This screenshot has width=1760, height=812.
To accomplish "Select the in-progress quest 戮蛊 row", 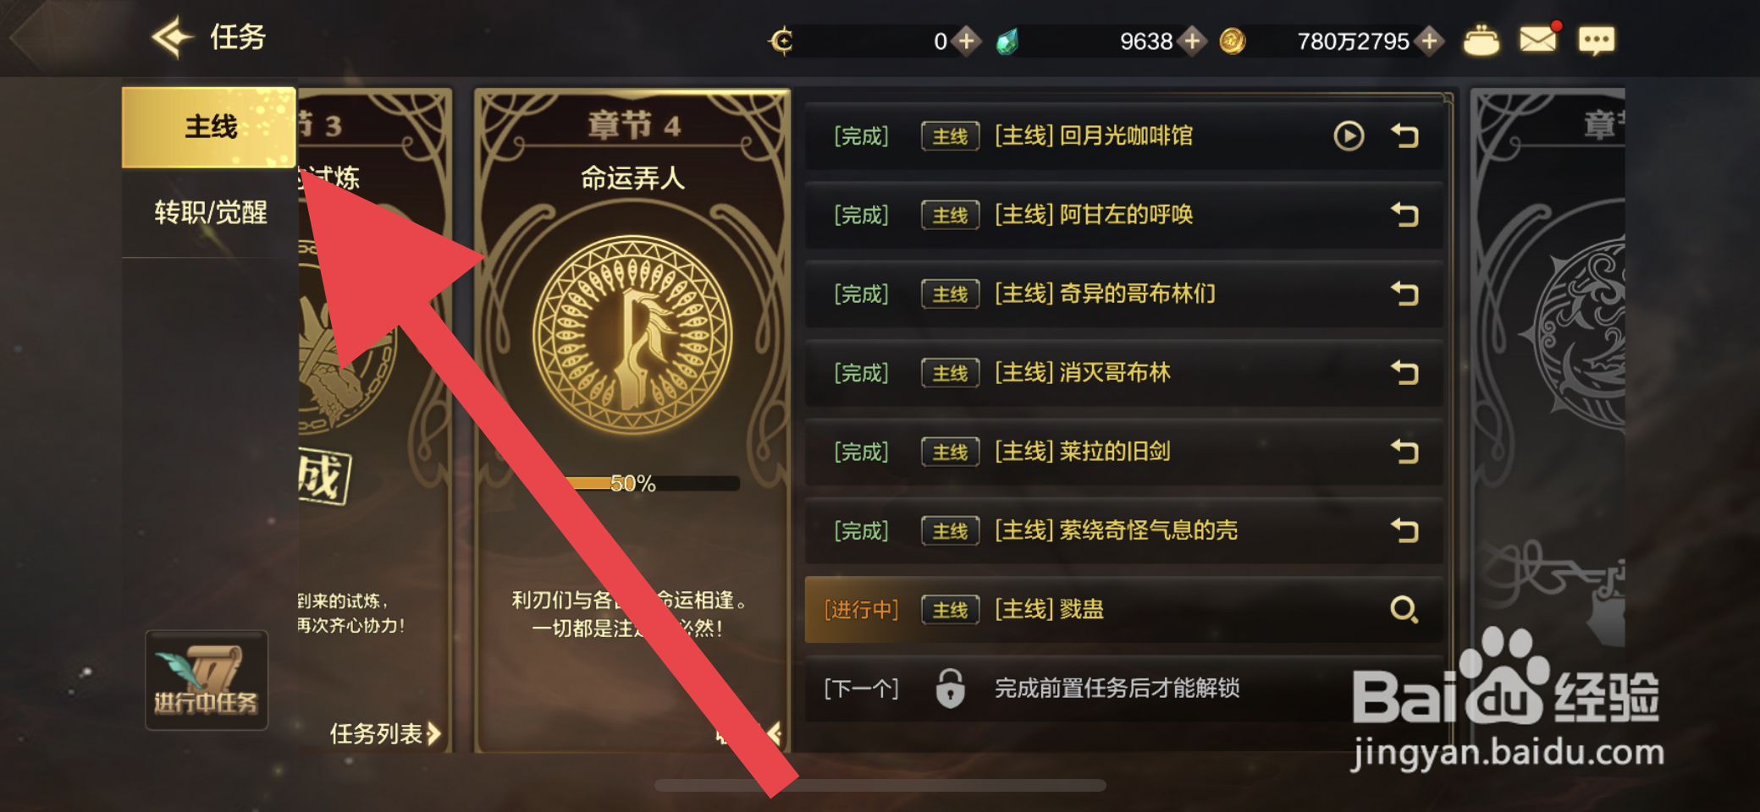I will pos(1124,610).
